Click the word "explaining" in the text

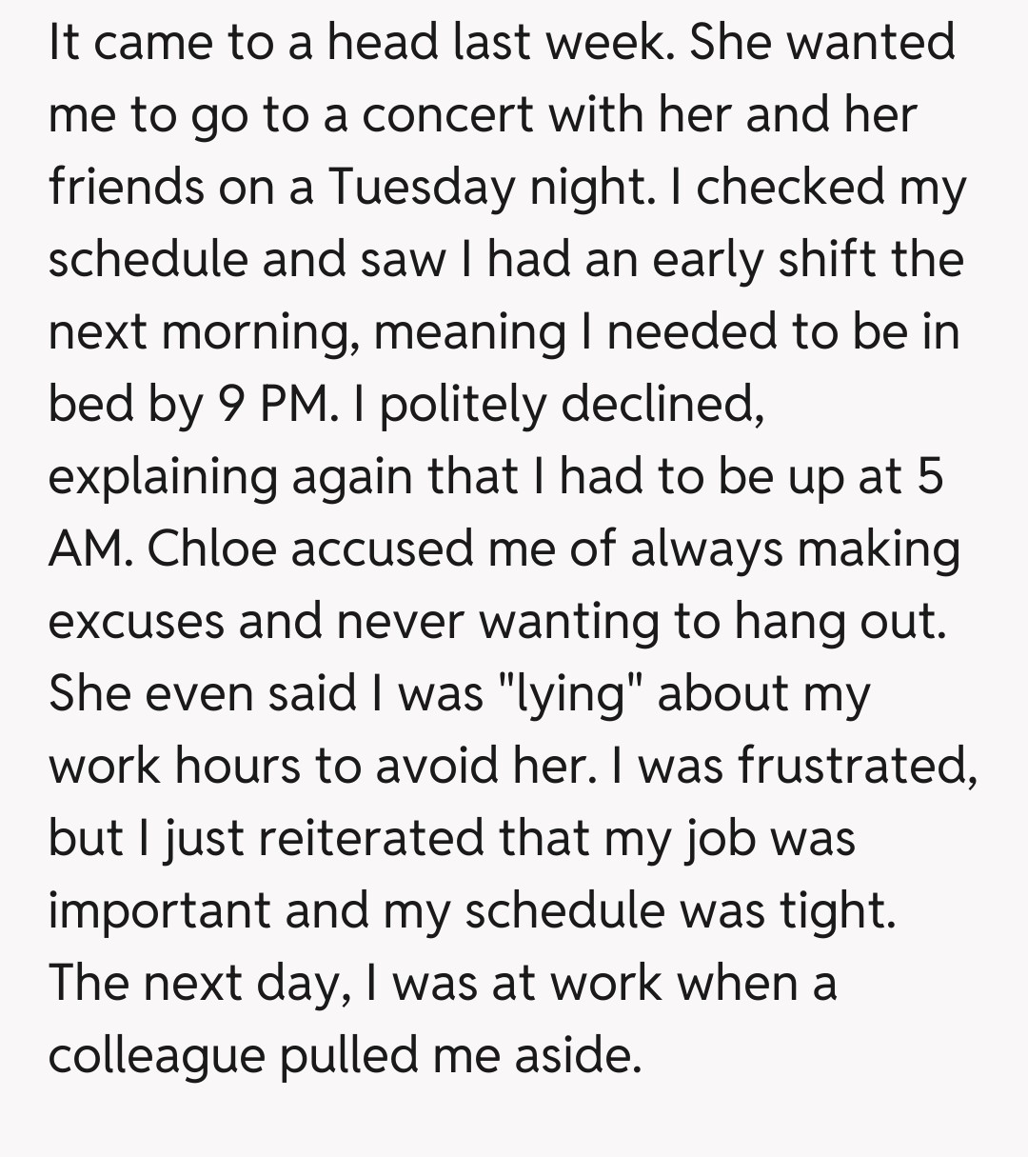coord(162,476)
